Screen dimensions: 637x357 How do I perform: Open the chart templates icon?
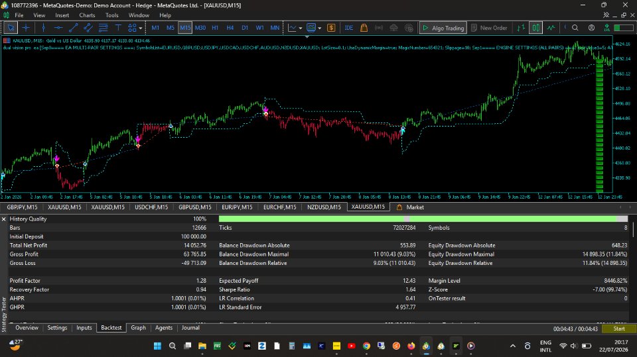point(311,28)
